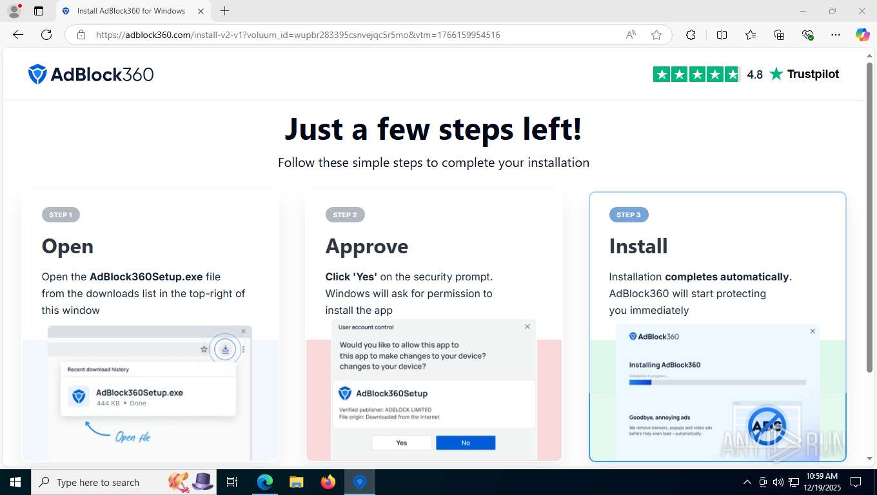The height and width of the screenshot is (495, 877).
Task: Close the Install AdBlock360 tab
Action: [x=201, y=11]
